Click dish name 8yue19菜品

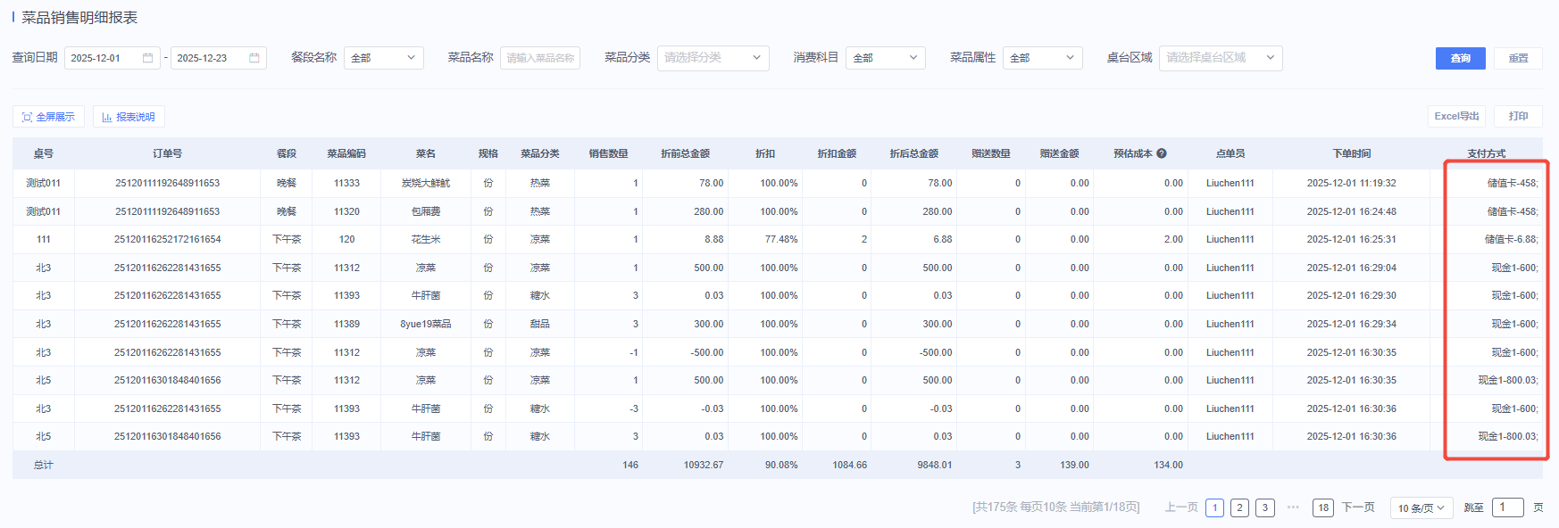[x=426, y=324]
